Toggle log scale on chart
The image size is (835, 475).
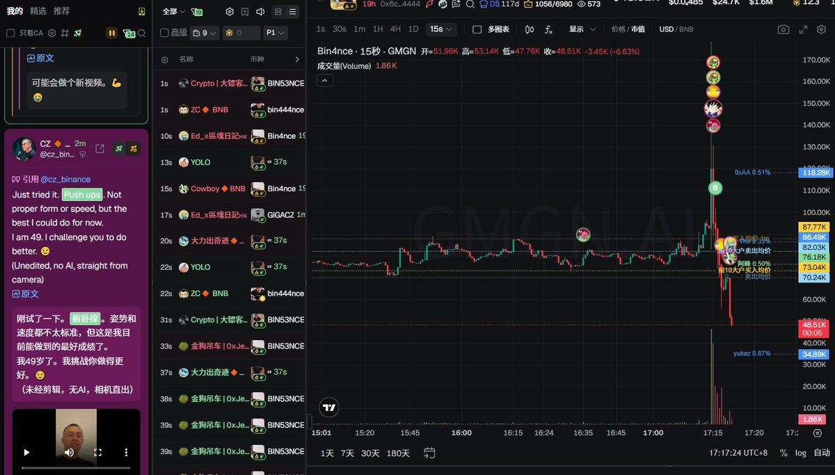(801, 453)
